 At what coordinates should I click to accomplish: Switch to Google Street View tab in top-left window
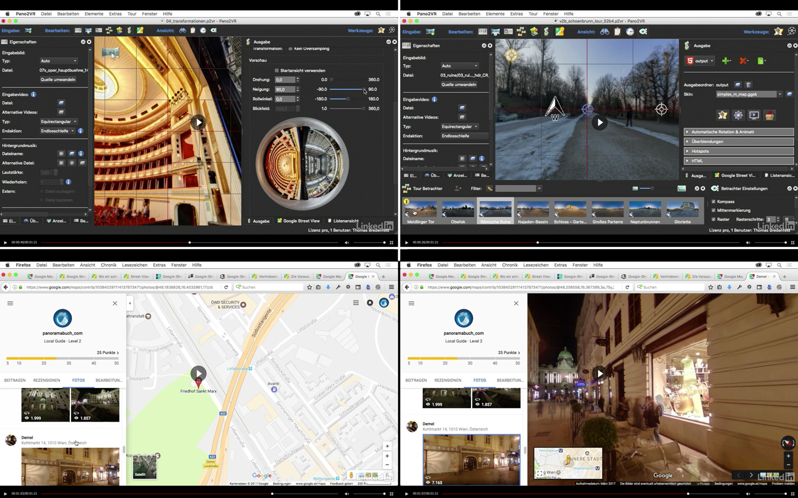298,221
